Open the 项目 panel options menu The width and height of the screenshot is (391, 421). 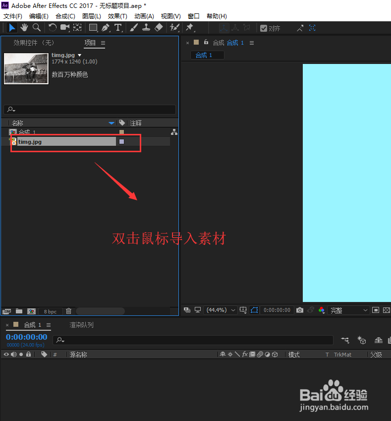pyautogui.click(x=103, y=43)
